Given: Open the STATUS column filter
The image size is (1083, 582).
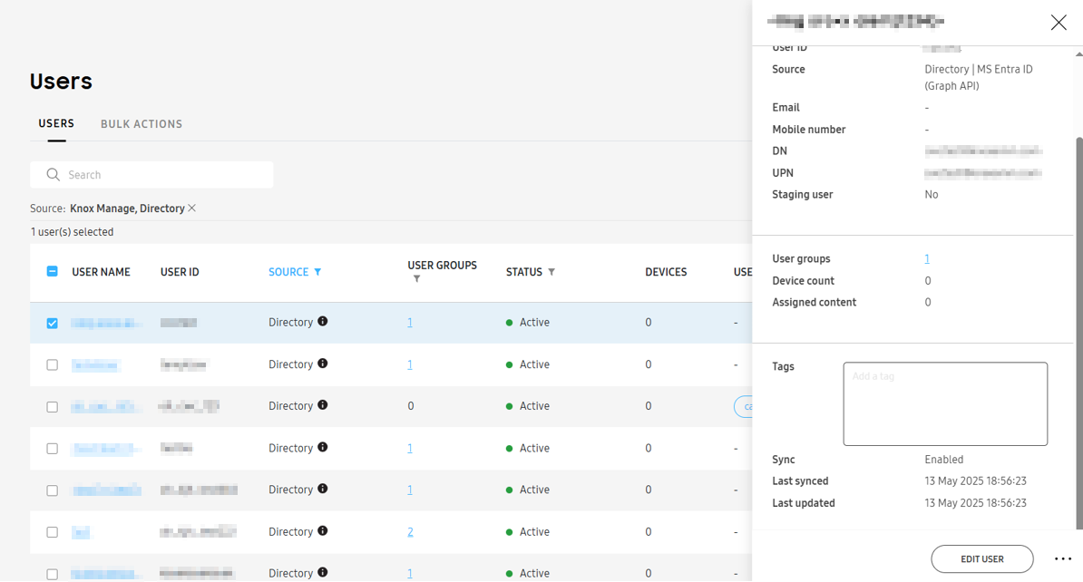Looking at the screenshot, I should pos(551,271).
